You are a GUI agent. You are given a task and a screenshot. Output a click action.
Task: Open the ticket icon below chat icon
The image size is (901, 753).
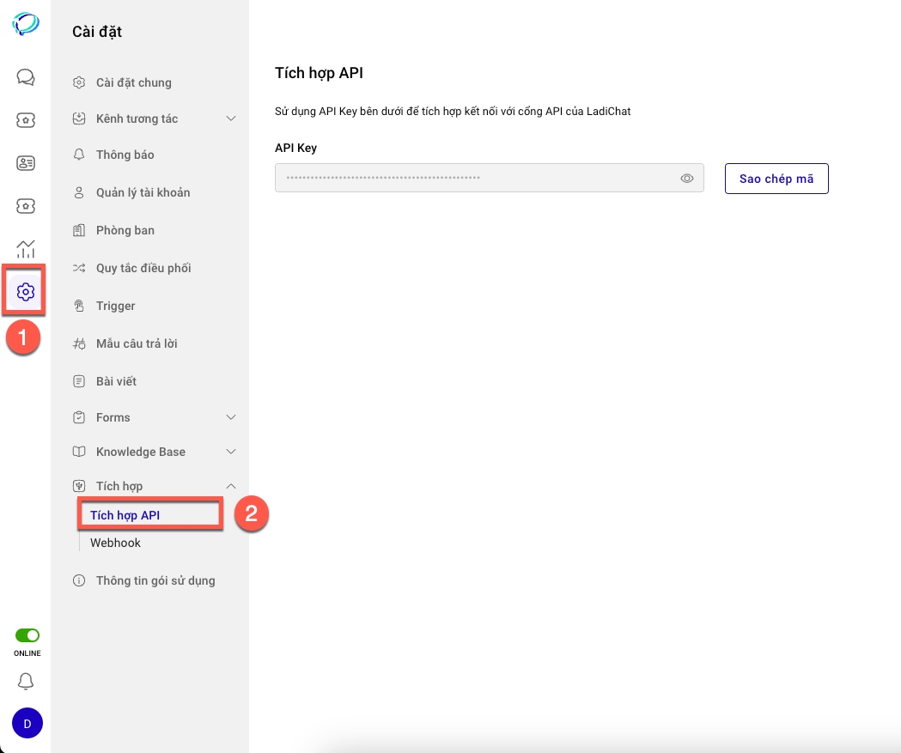(26, 120)
